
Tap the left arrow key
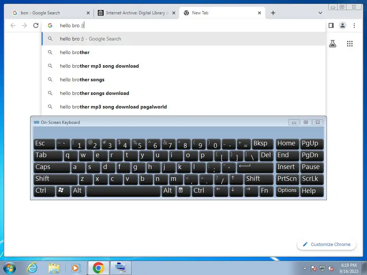pyautogui.click(x=221, y=191)
